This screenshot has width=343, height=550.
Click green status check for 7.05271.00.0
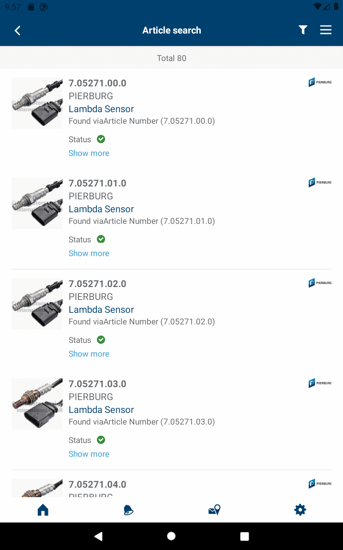coord(101,139)
